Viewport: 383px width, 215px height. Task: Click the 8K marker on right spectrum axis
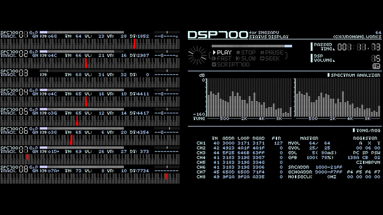pos(367,119)
